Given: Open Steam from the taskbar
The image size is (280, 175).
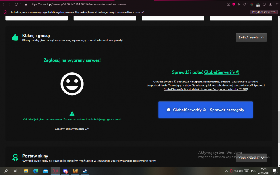Looking at the screenshot, I should [85, 171].
